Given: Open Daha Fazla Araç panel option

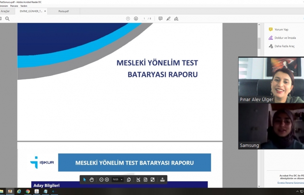Looking at the screenshot, I should click(x=285, y=46).
